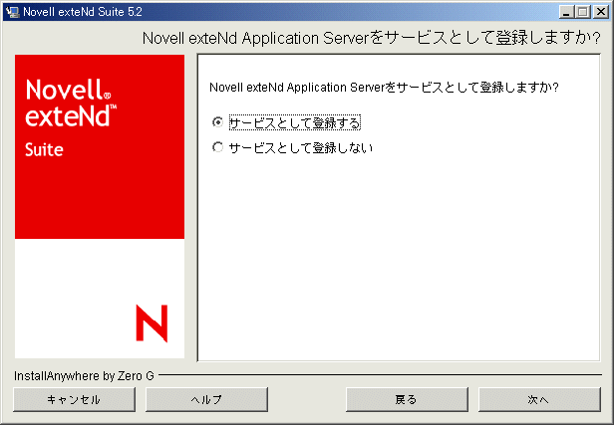Proceed with the 次へ button
The width and height of the screenshot is (614, 425).
(x=539, y=399)
